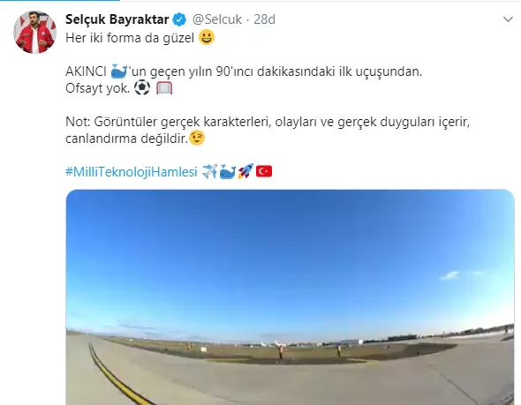Click the 28d tweet timestamp
This screenshot has height=405, width=521.
pyautogui.click(x=265, y=19)
